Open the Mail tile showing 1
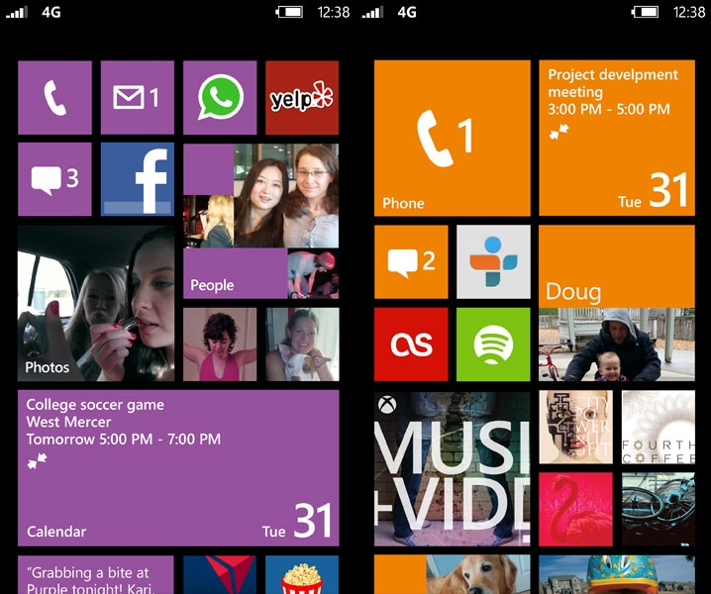The height and width of the screenshot is (594, 711). (138, 97)
